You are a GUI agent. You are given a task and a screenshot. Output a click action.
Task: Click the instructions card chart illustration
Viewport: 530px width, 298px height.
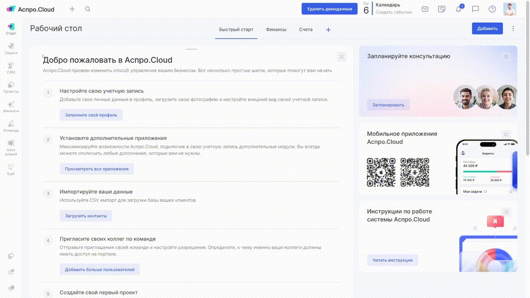488,253
